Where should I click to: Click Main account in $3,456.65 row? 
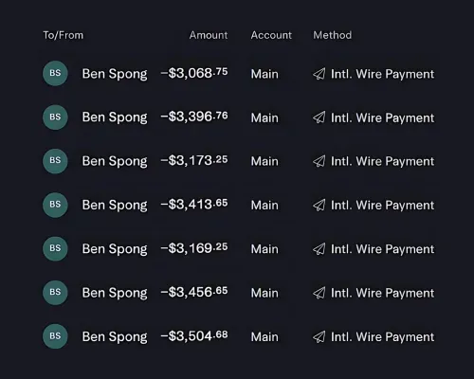point(264,293)
